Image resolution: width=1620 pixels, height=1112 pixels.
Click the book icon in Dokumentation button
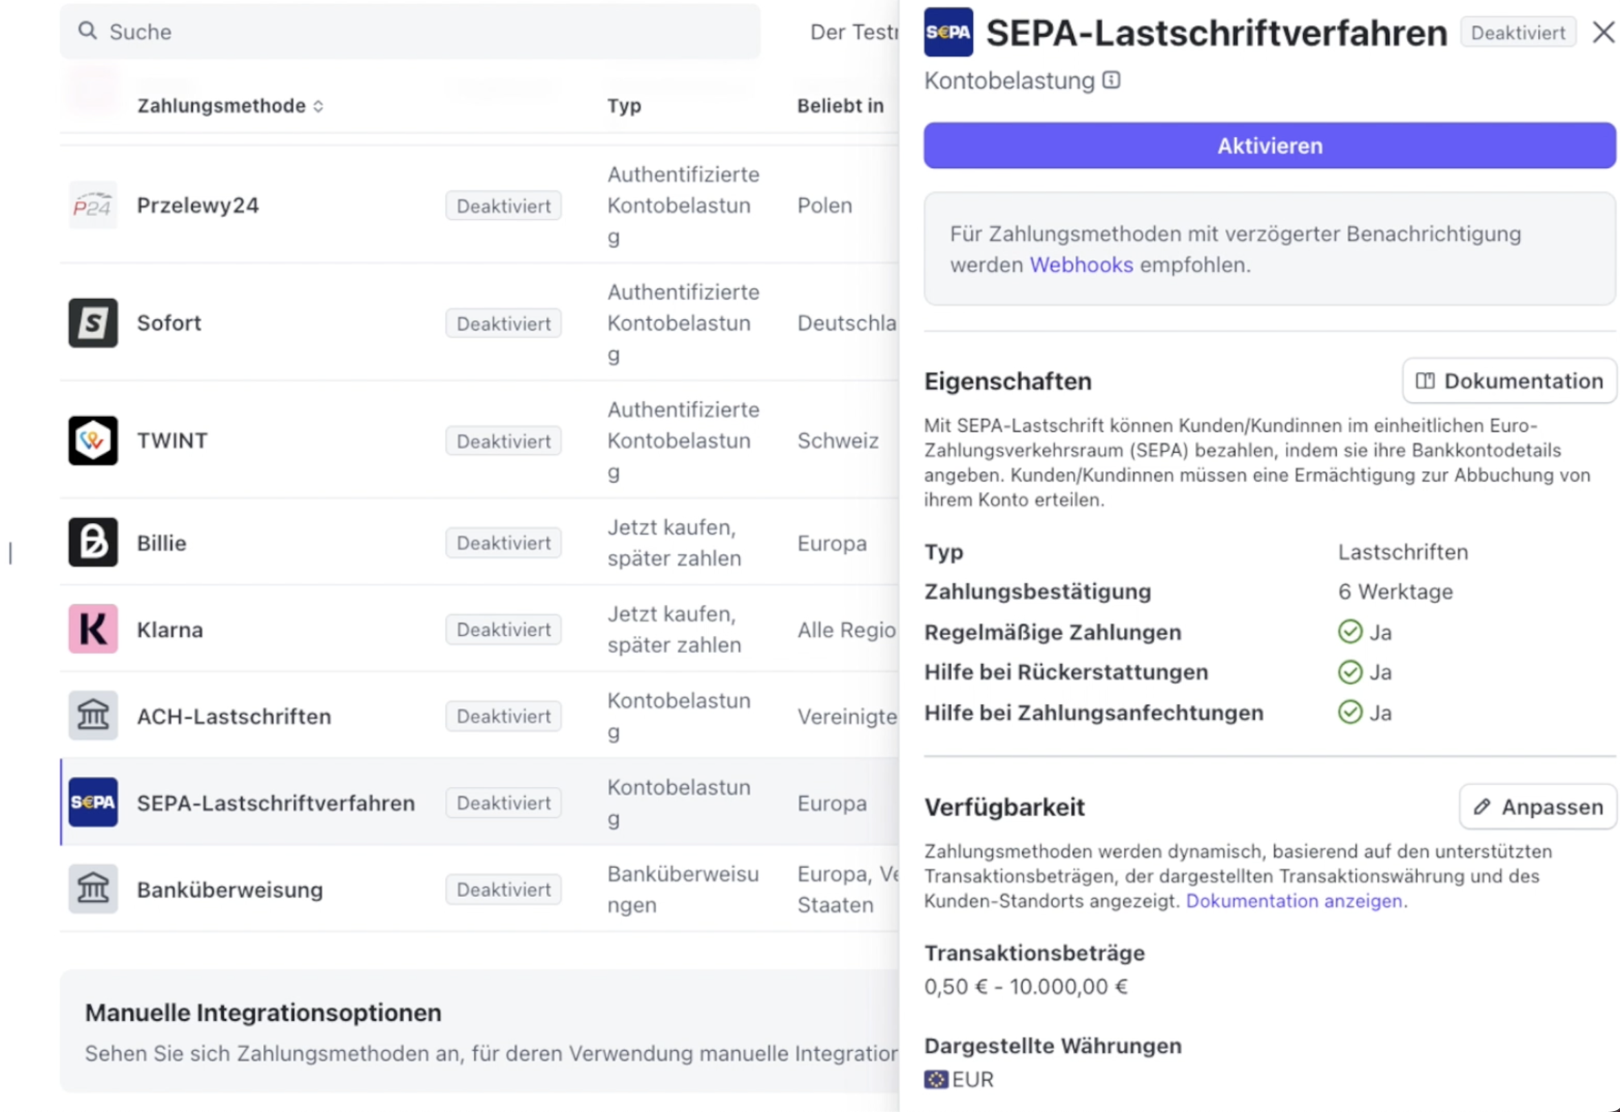point(1425,381)
